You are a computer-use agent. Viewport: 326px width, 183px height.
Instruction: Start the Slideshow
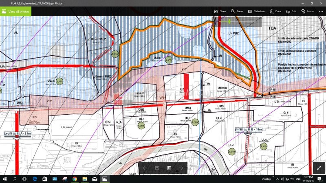(256, 11)
